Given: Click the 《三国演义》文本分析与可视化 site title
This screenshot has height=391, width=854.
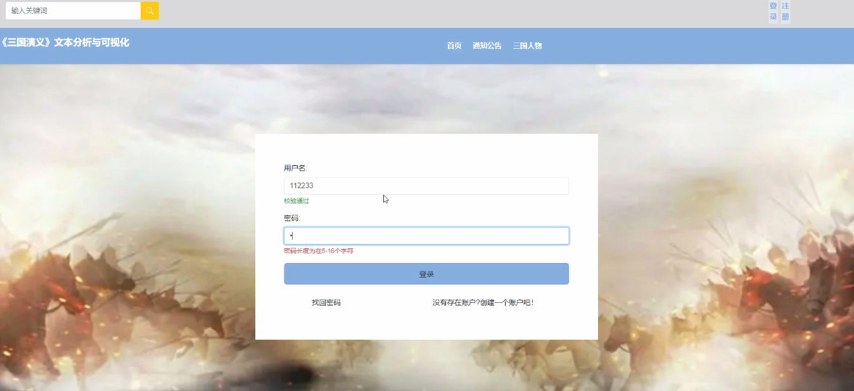Looking at the screenshot, I should 65,42.
